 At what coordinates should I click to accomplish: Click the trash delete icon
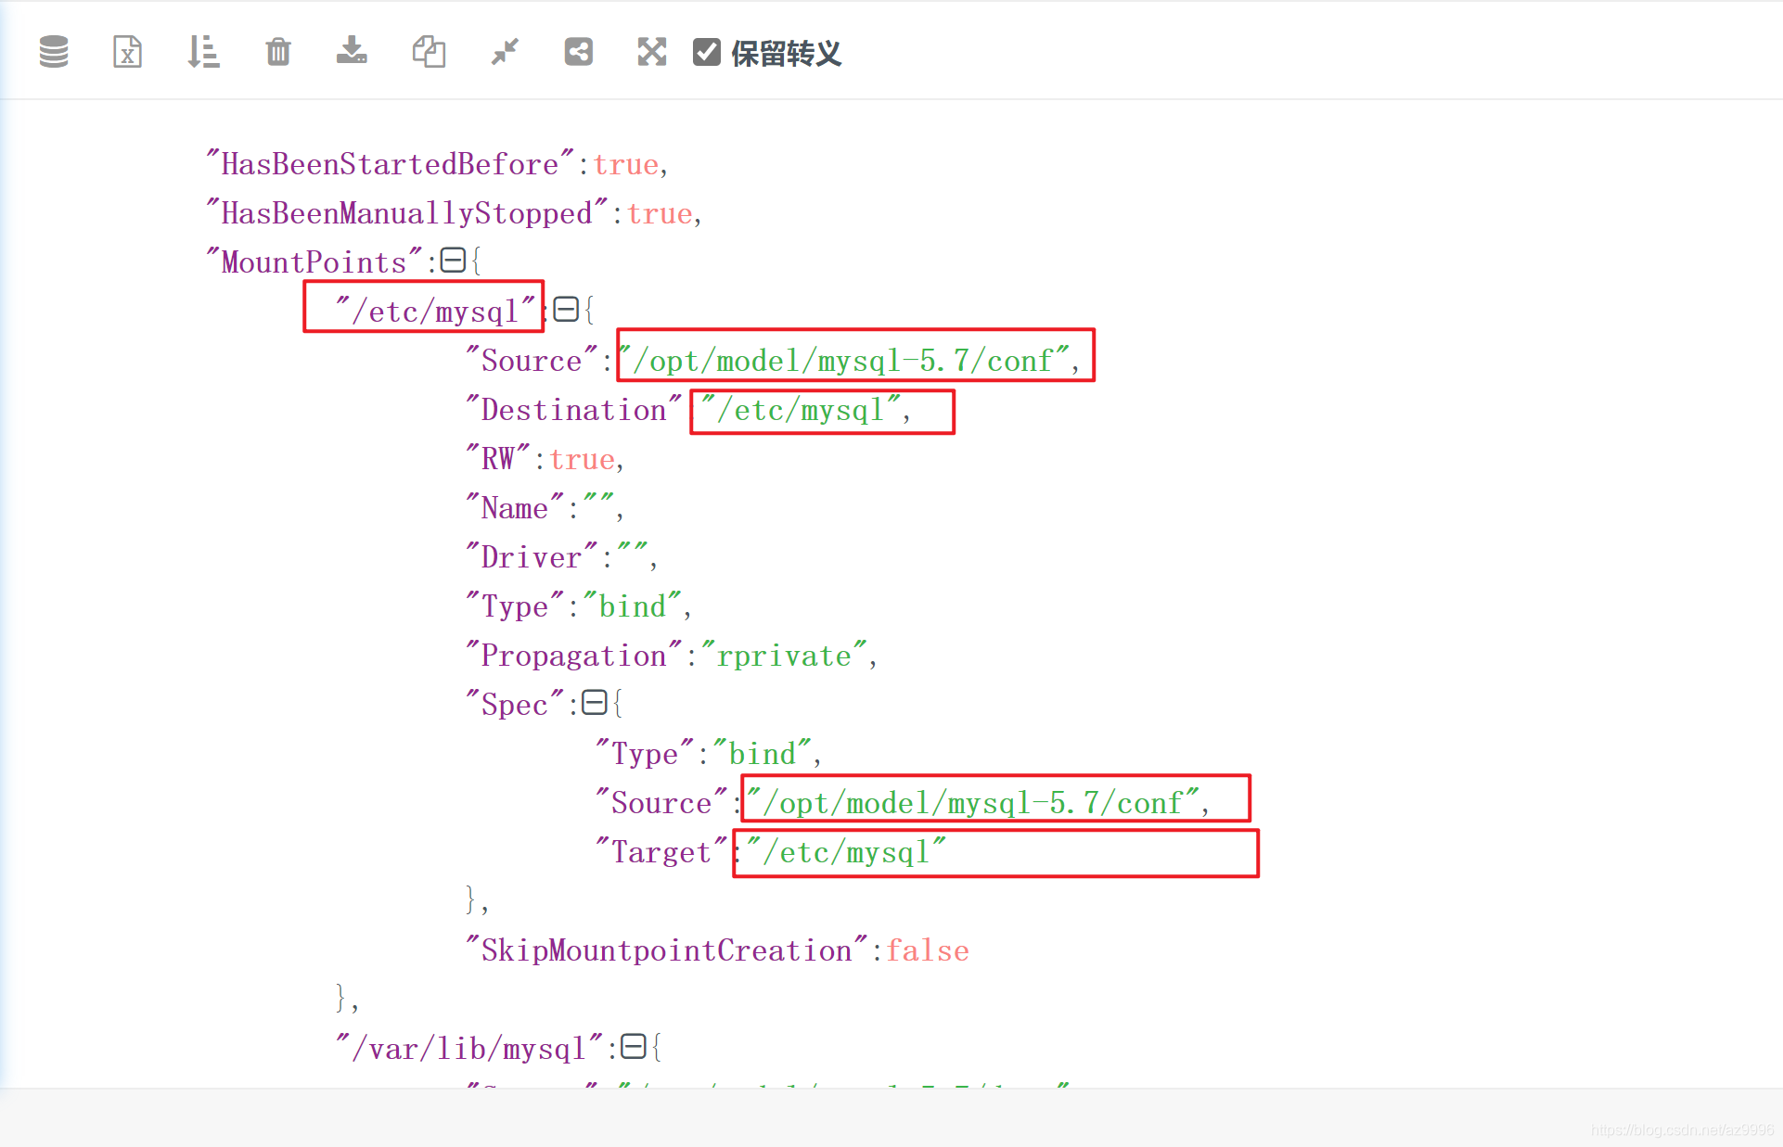coord(277,52)
